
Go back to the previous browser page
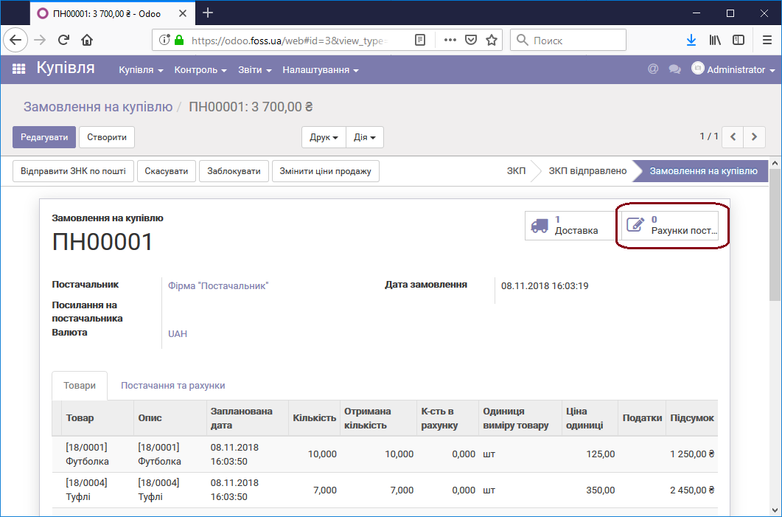coord(15,40)
